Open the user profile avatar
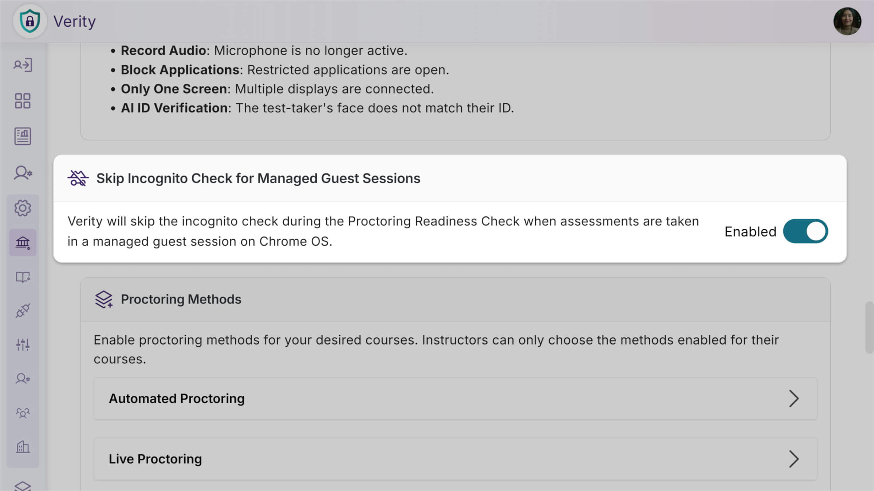Screen dimensions: 874x491 (847, 21)
